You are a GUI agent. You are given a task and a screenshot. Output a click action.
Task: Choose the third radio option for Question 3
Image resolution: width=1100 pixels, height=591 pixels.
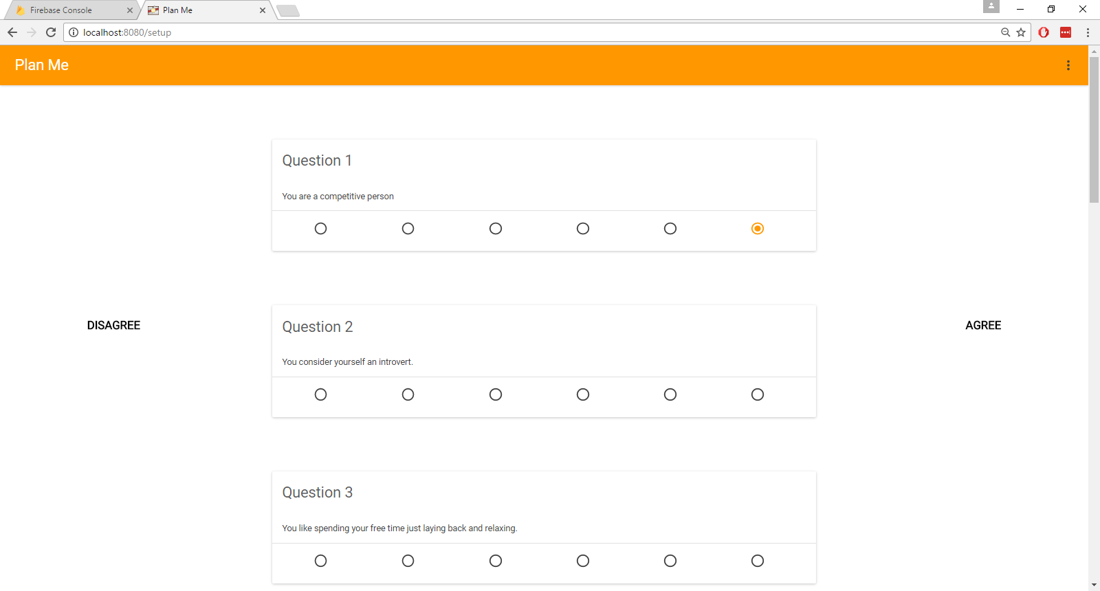496,561
